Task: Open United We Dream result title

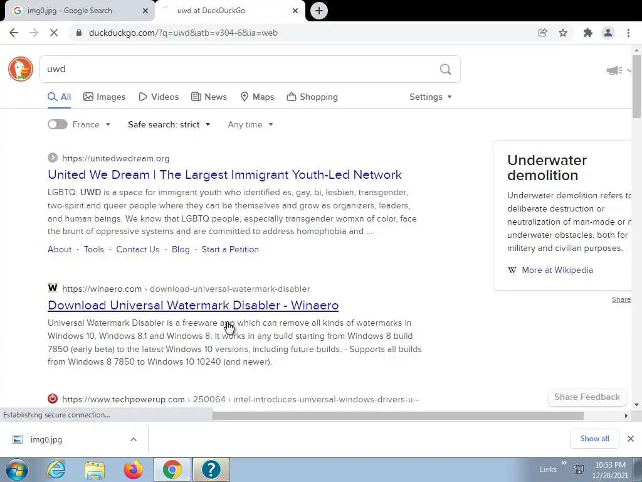Action: tap(225, 174)
